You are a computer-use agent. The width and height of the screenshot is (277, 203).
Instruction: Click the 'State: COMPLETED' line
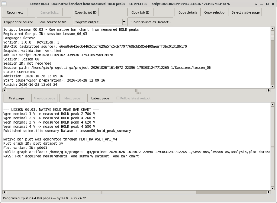[19, 72]
